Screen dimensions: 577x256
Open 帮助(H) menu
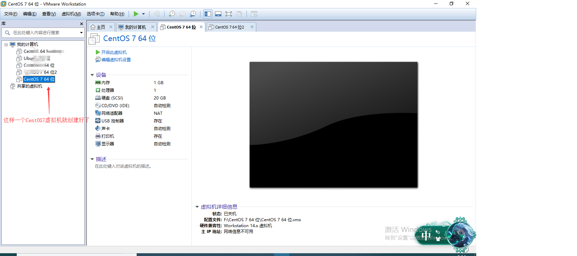point(117,14)
